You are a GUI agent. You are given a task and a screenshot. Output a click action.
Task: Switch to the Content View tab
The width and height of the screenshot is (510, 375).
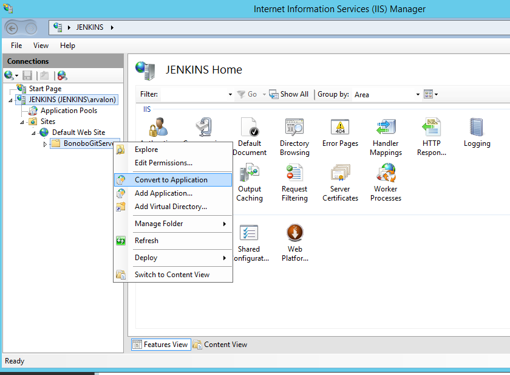click(220, 345)
